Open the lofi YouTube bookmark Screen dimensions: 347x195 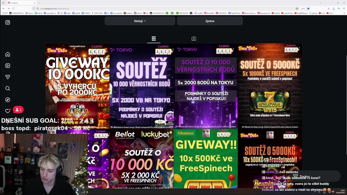point(146,13)
